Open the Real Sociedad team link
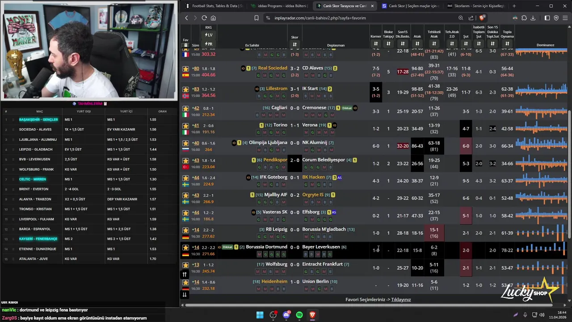 273,68
